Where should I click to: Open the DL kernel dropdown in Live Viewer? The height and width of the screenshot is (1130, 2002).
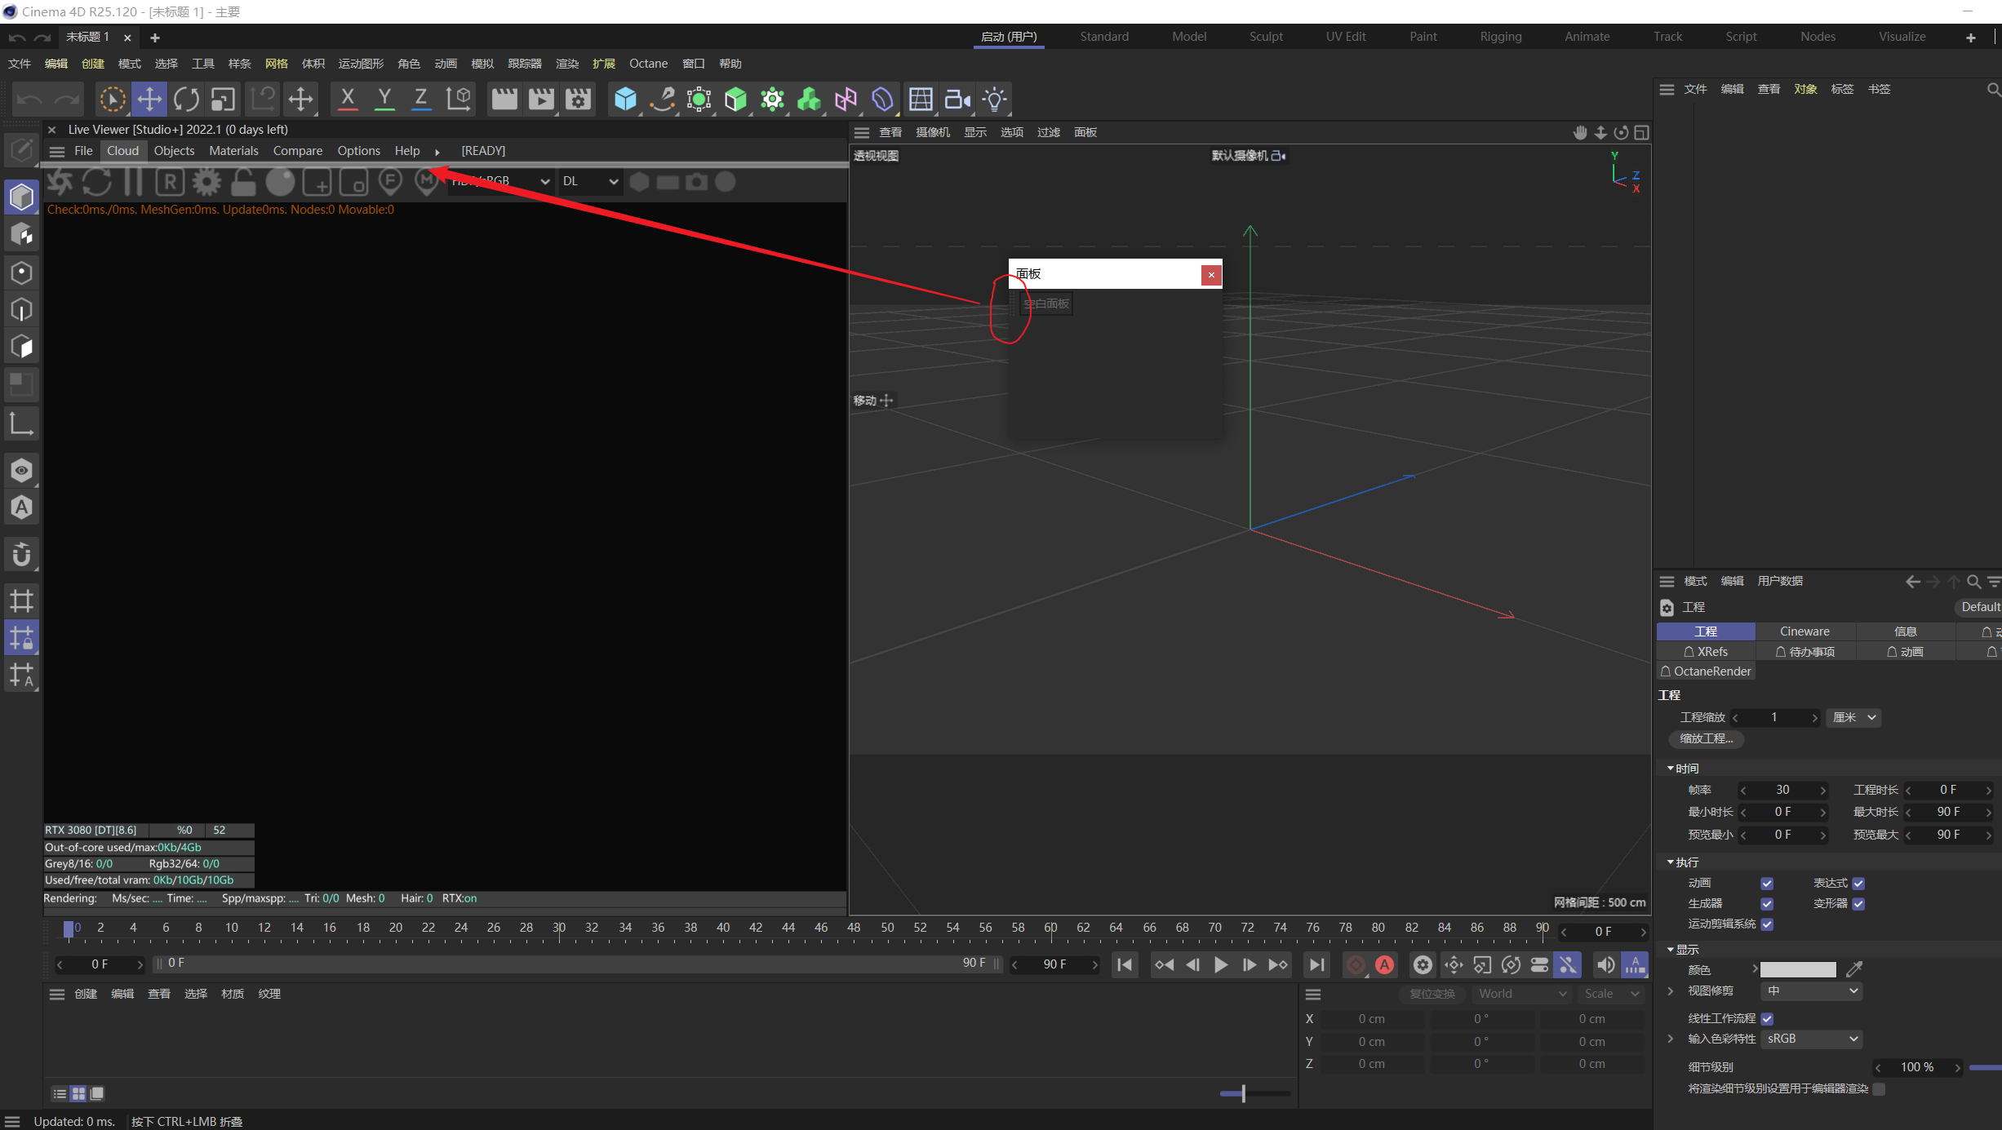pyautogui.click(x=589, y=181)
